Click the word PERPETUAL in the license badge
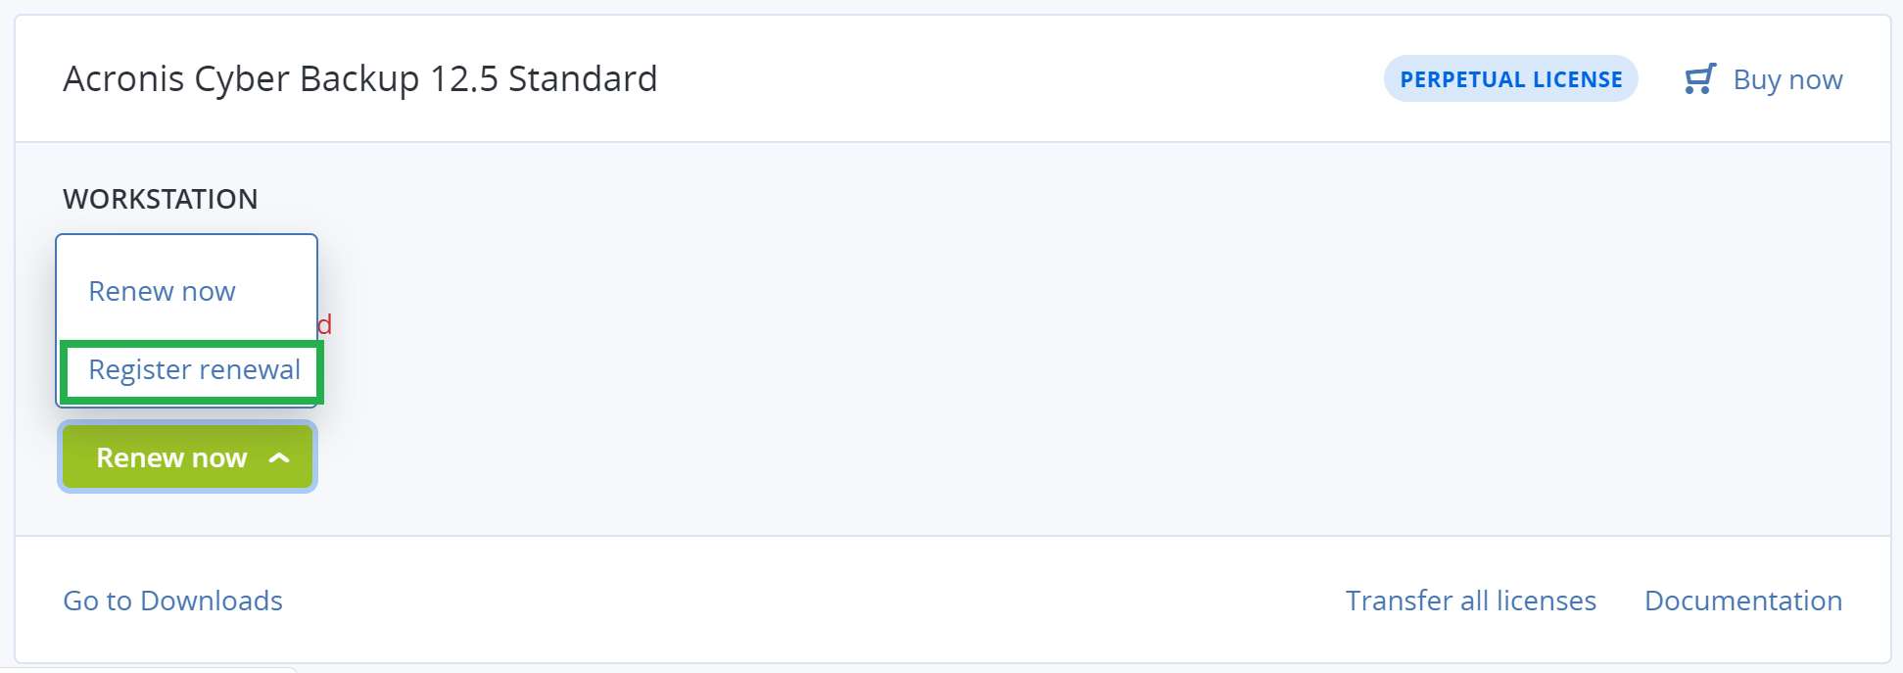The image size is (1903, 673). coord(1462,79)
